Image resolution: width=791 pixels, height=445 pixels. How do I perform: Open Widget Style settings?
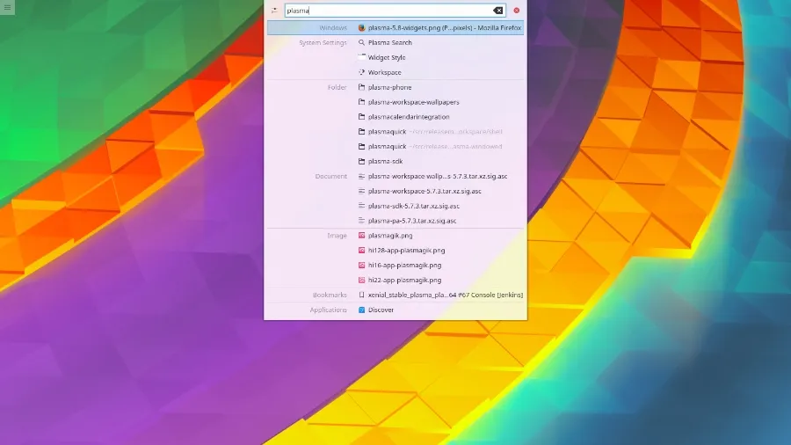(387, 57)
